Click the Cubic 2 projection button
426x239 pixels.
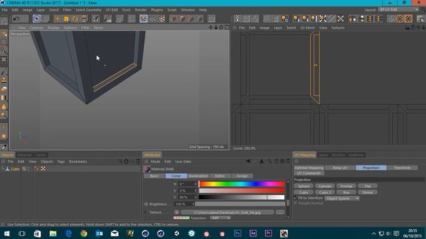coord(325,193)
